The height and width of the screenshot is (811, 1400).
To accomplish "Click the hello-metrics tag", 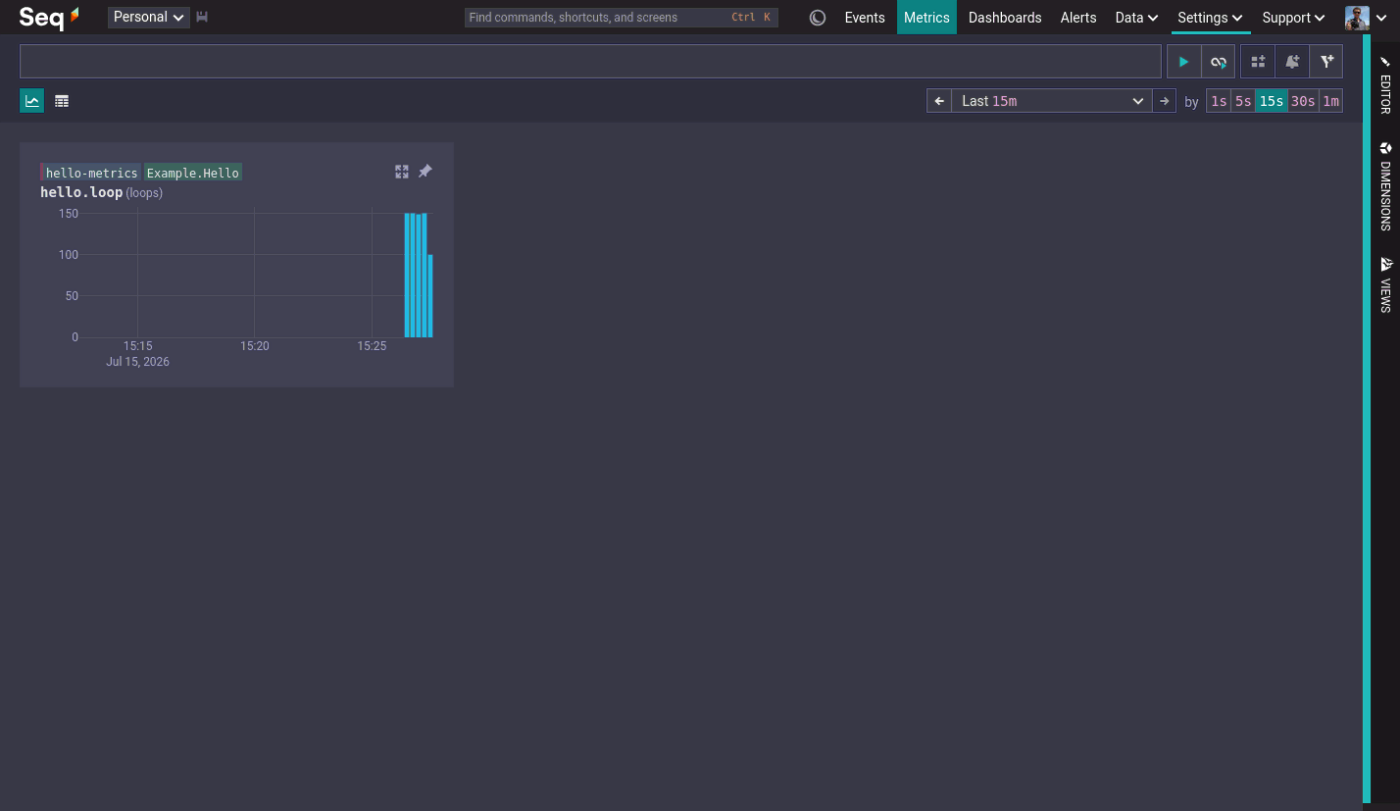I will pyautogui.click(x=91, y=173).
